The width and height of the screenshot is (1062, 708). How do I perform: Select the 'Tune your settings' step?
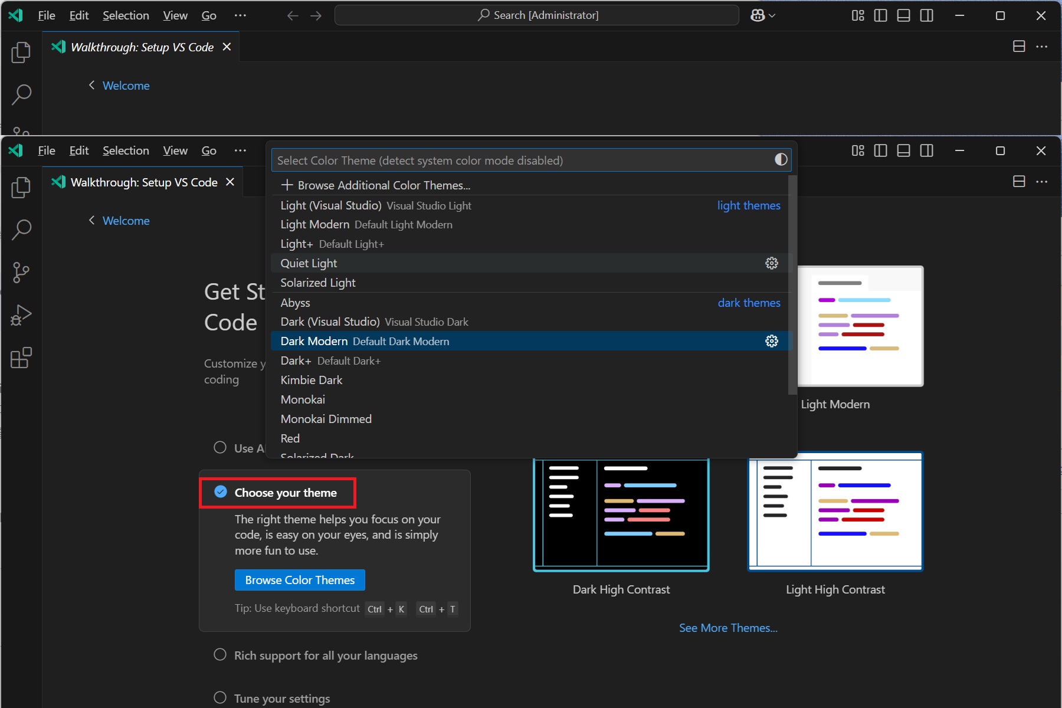coord(281,699)
